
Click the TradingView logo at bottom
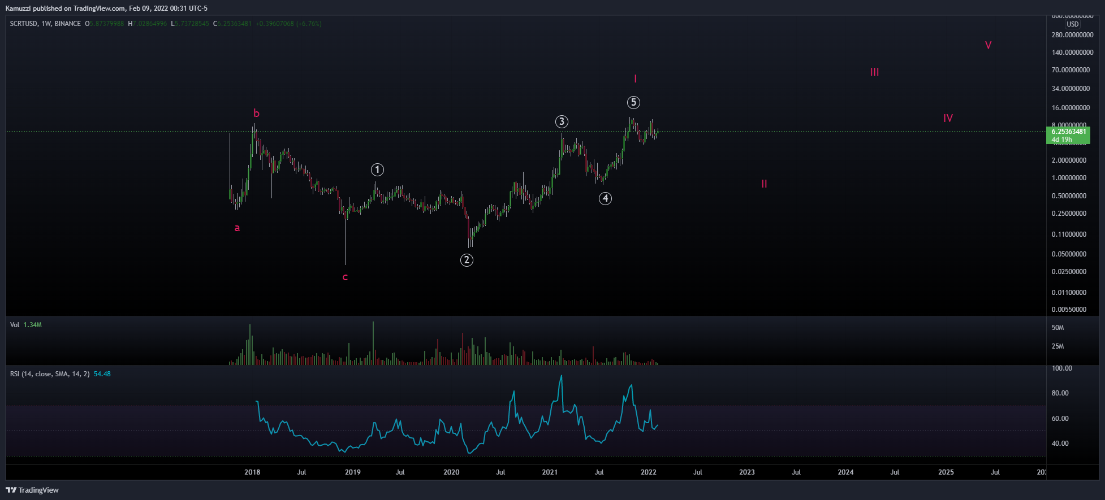point(32,490)
